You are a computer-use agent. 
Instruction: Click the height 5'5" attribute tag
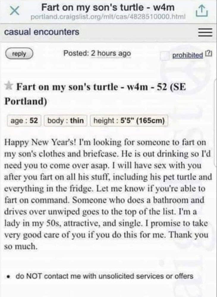tap(129, 121)
